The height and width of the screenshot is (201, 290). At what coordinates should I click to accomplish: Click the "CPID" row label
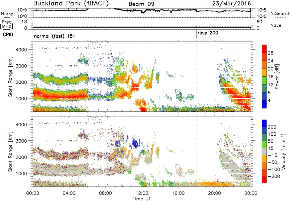tap(8, 34)
